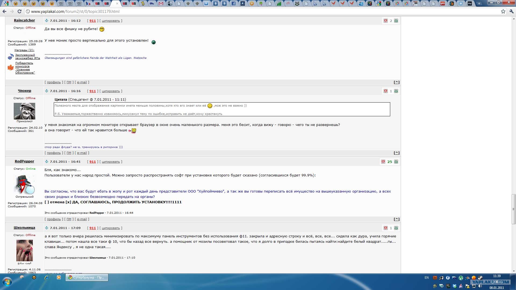Upvote Raincatcher's post
The height and width of the screenshot is (290, 516).
point(396,21)
